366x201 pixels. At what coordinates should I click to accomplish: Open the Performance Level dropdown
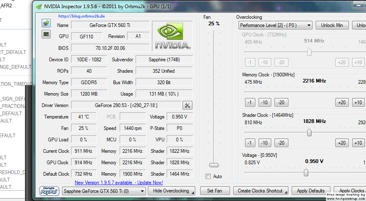[x=275, y=25]
